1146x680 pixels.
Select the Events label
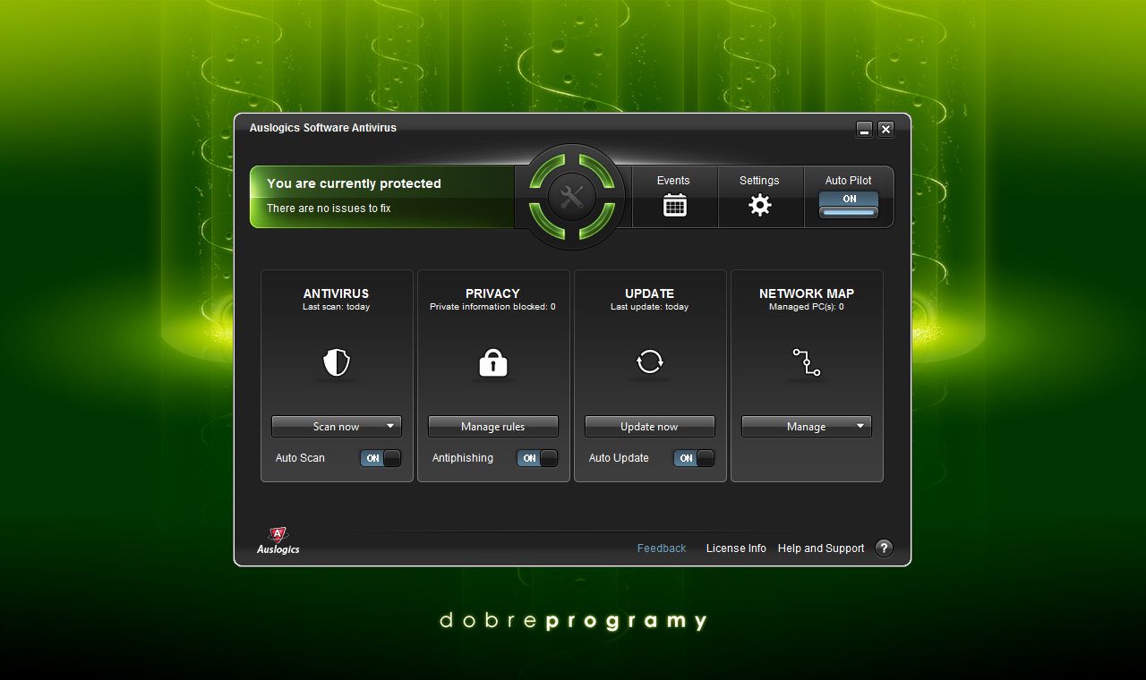coord(673,181)
